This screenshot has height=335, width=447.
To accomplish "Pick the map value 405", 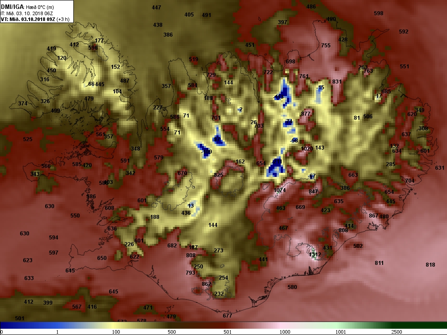I will pyautogui.click(x=189, y=14).
